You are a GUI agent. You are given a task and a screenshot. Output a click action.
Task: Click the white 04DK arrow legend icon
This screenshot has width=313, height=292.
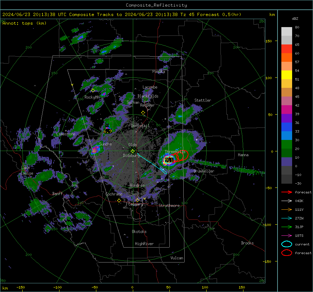[x=287, y=201]
